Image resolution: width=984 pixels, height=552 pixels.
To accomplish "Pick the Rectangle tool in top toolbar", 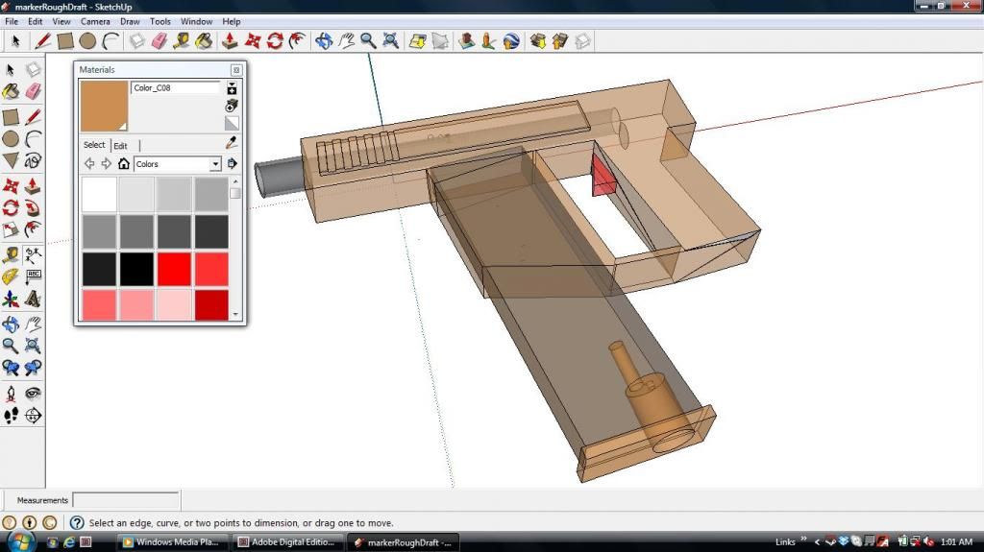I will (65, 41).
